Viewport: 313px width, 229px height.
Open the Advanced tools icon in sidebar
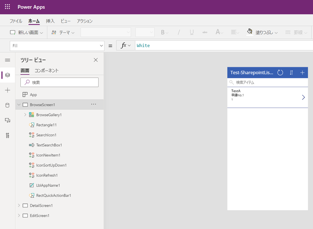coord(7,135)
